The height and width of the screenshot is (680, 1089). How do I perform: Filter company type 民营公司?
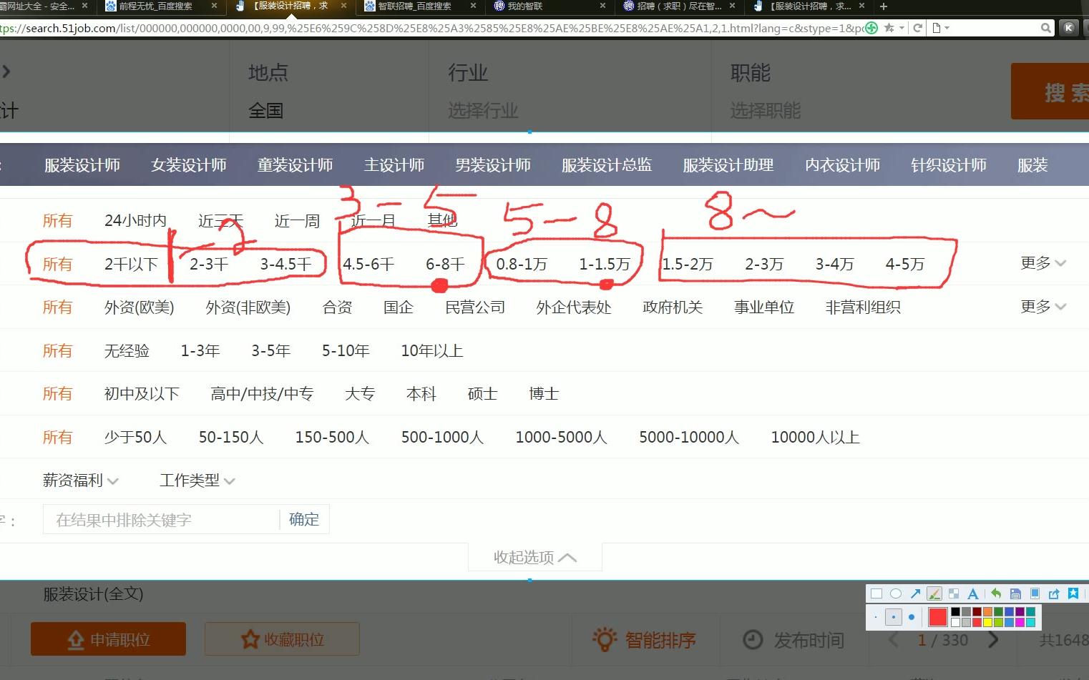[475, 307]
